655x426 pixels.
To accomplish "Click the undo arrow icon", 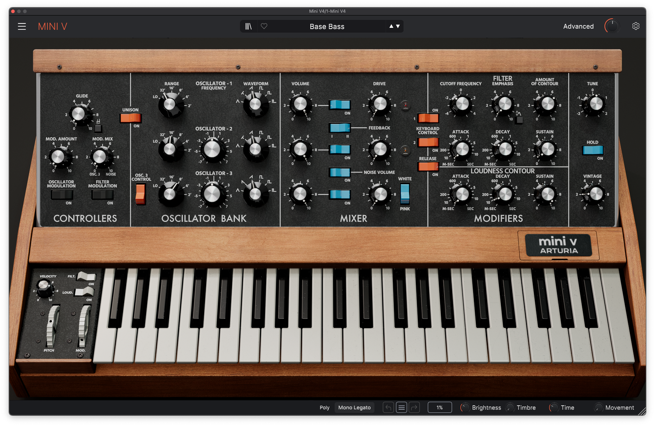I will 388,407.
